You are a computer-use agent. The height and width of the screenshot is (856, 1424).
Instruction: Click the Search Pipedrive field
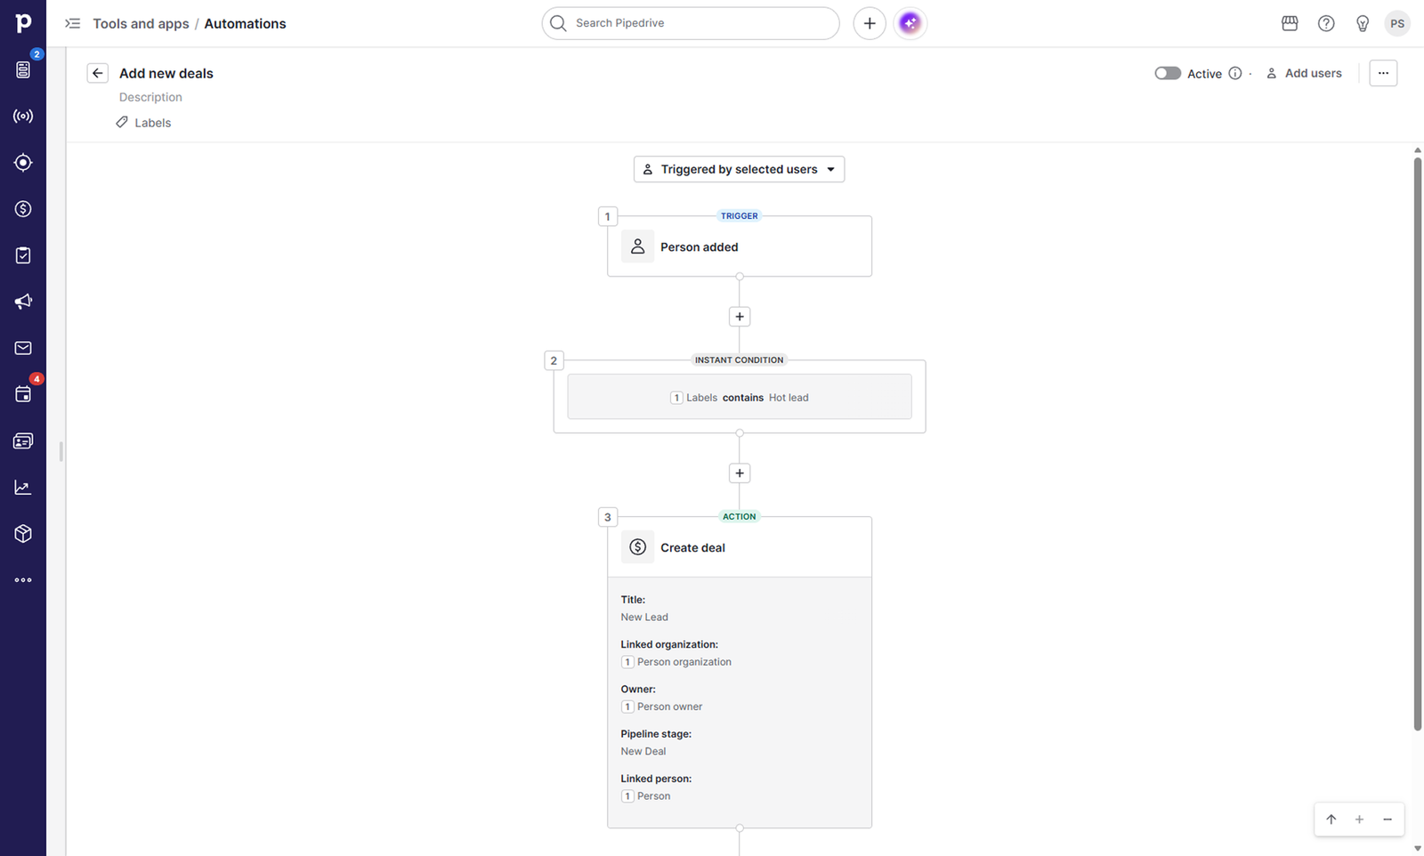pyautogui.click(x=691, y=23)
